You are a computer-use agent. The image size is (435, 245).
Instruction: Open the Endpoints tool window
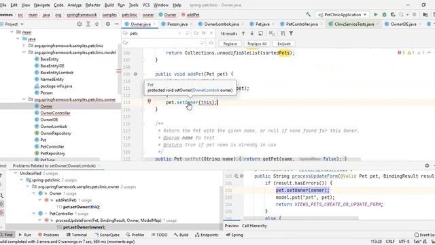tap(207, 235)
